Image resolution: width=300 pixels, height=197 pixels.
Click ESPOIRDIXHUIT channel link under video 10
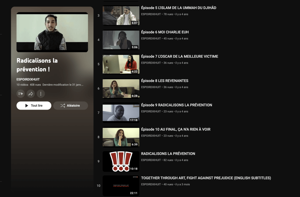pyautogui.click(x=151, y=184)
